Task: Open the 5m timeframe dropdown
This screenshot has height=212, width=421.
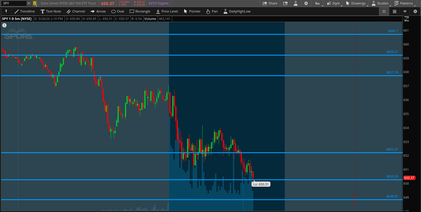Action: point(317,3)
